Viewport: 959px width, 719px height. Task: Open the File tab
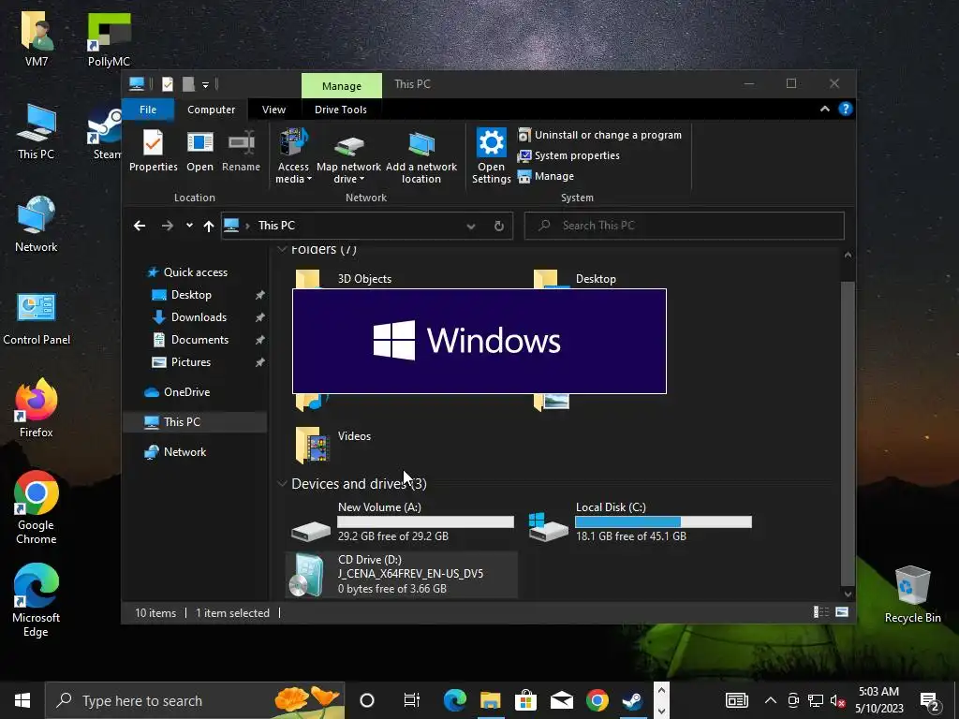148,110
